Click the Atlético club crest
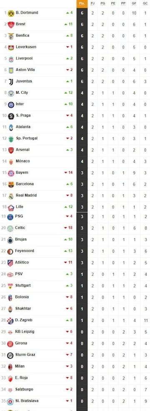Viewport: 150px width, 411px height. point(10,263)
